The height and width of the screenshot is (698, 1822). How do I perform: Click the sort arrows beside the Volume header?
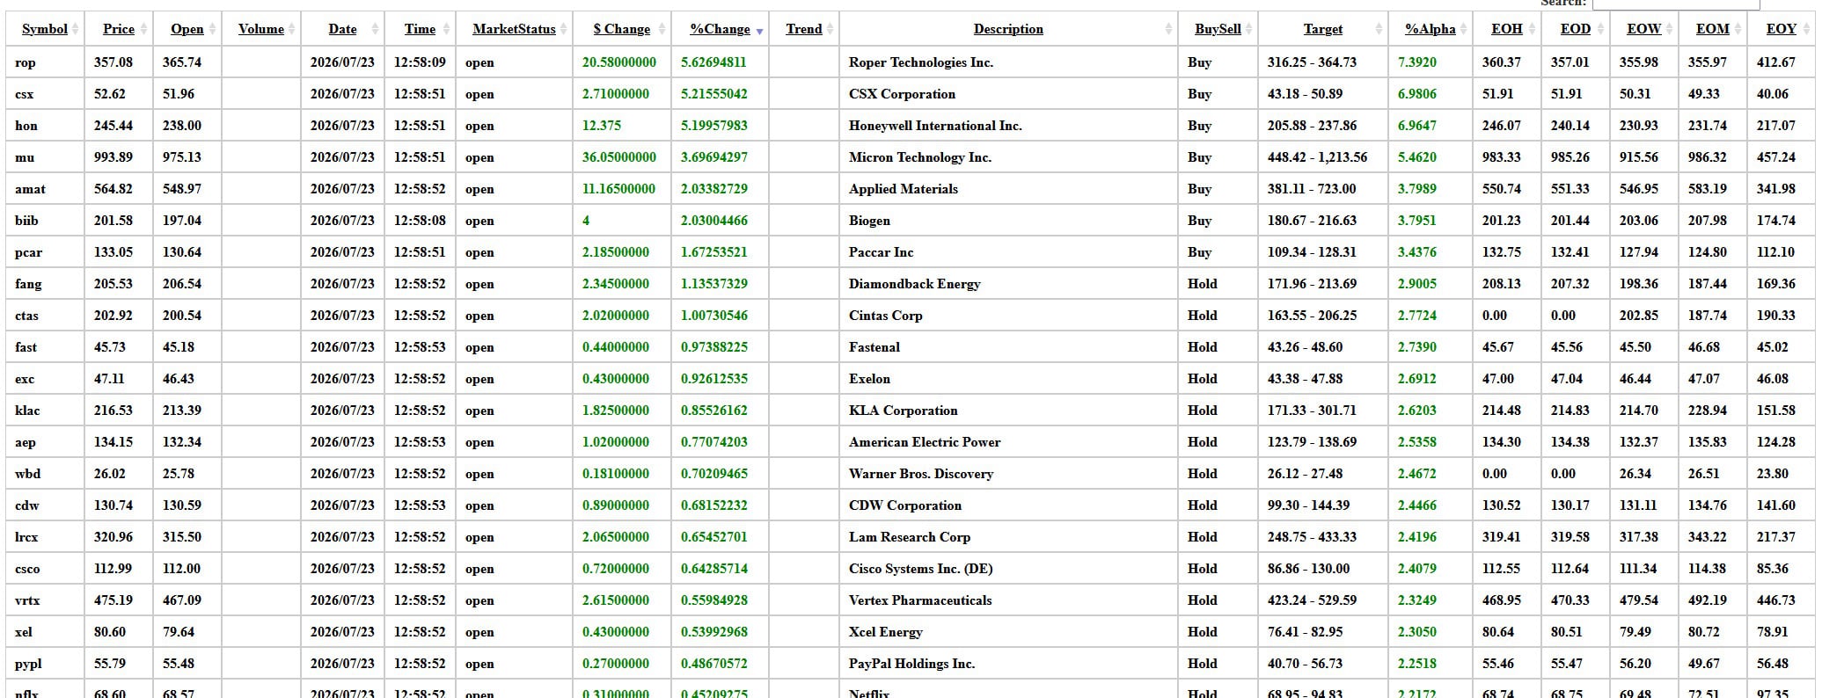point(291,29)
